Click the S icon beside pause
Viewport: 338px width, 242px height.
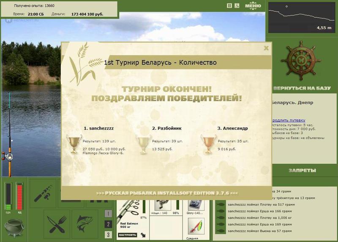237,5
